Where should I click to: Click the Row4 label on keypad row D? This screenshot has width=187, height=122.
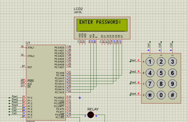pos(133,94)
